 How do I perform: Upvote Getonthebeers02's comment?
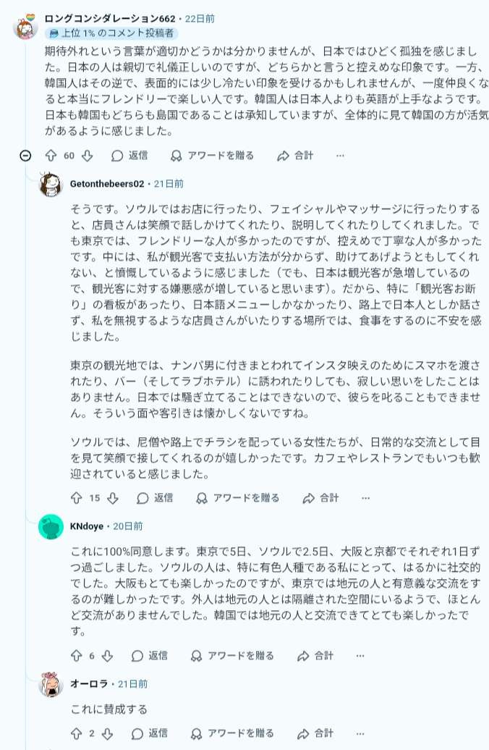tap(77, 498)
